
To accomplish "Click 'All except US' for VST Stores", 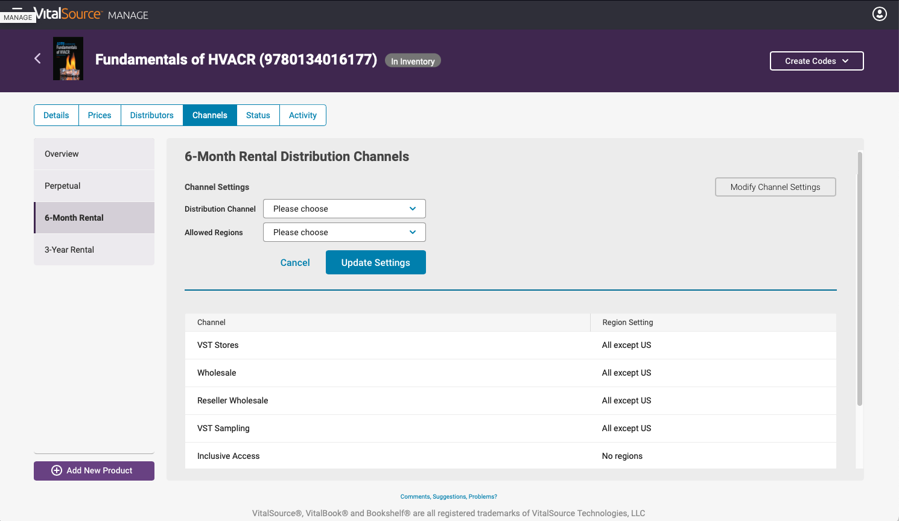I will pos(626,345).
